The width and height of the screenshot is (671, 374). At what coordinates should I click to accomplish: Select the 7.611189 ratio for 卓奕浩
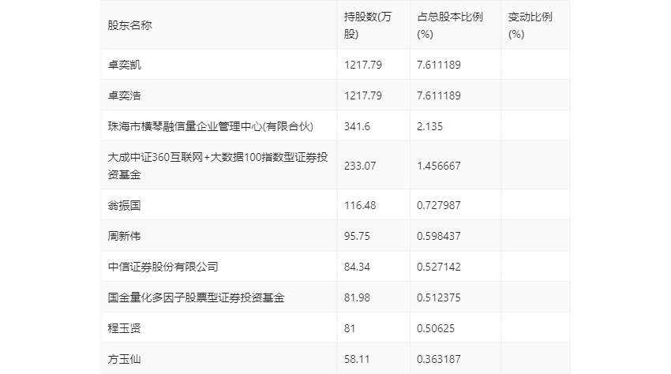tap(439, 95)
